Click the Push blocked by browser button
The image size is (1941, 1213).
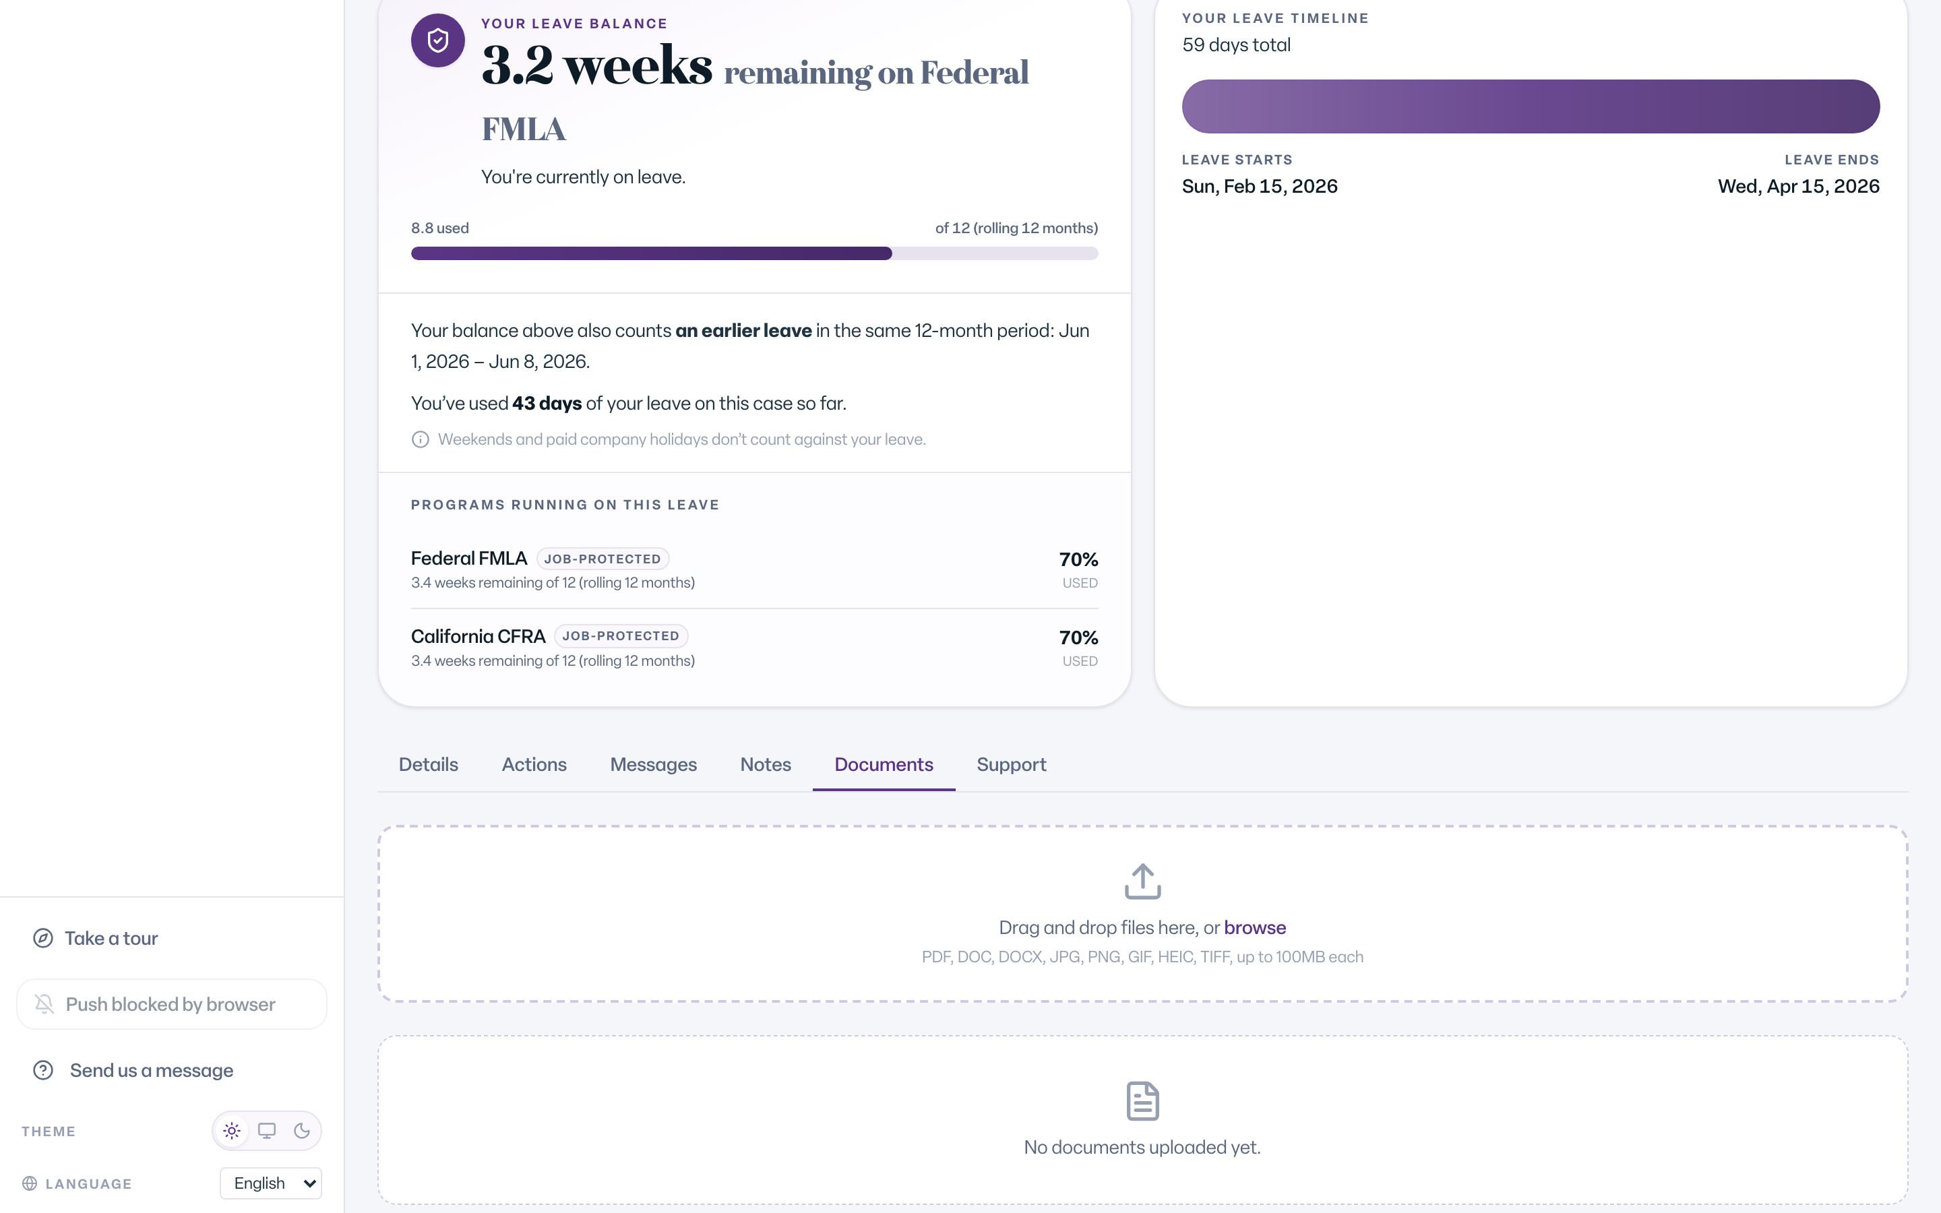click(172, 1003)
